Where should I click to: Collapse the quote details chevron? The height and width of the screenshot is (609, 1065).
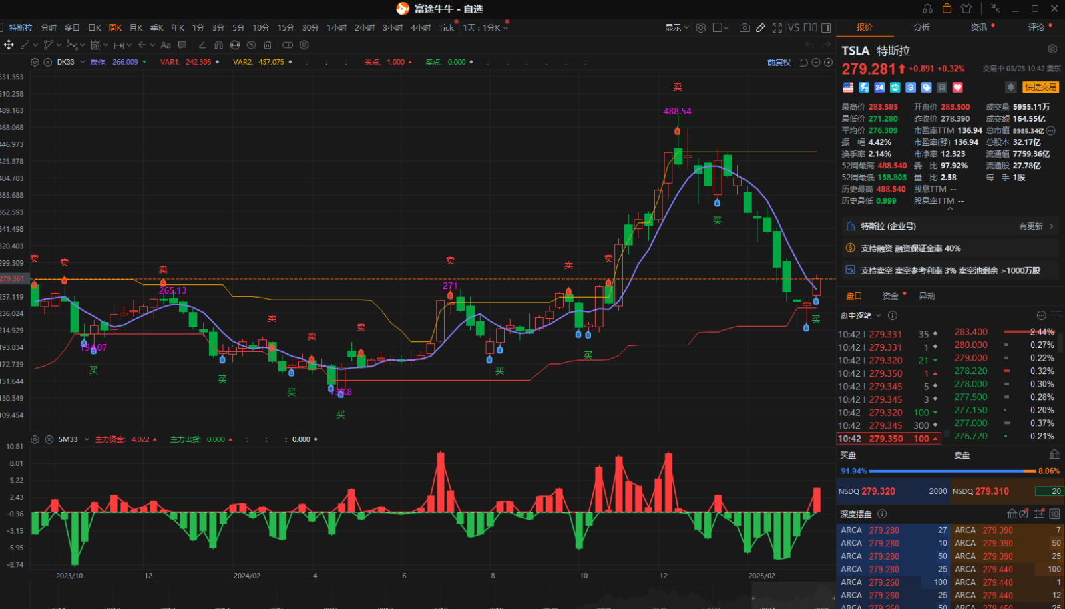pyautogui.click(x=950, y=209)
